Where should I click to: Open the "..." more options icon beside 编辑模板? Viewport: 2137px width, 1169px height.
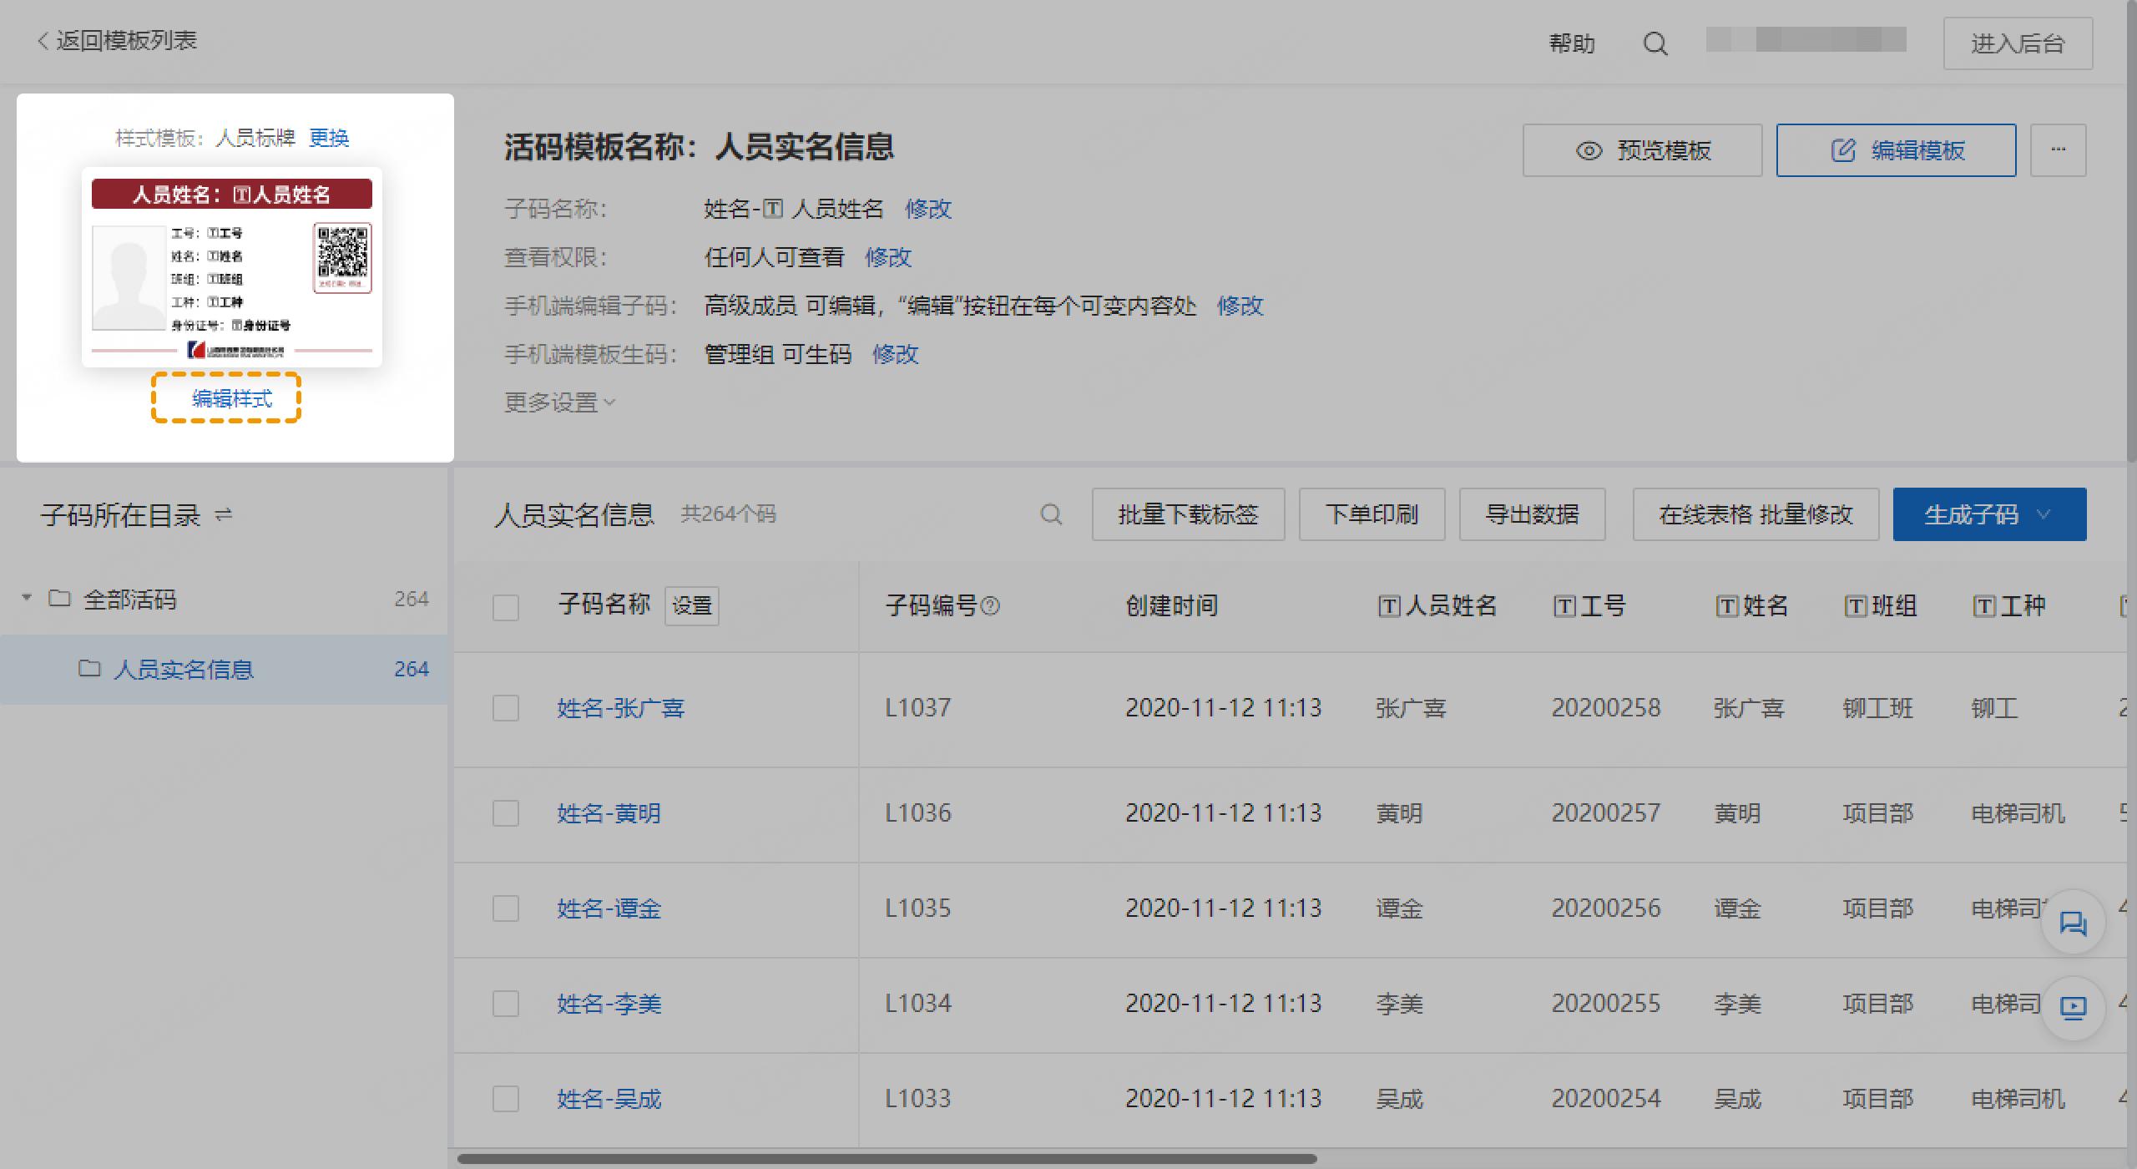2058,150
